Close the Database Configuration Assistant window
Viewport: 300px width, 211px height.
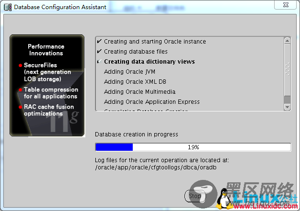[286, 5]
